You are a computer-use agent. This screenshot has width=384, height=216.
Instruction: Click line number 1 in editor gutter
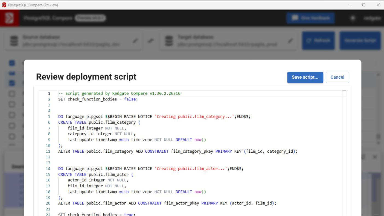49,93
